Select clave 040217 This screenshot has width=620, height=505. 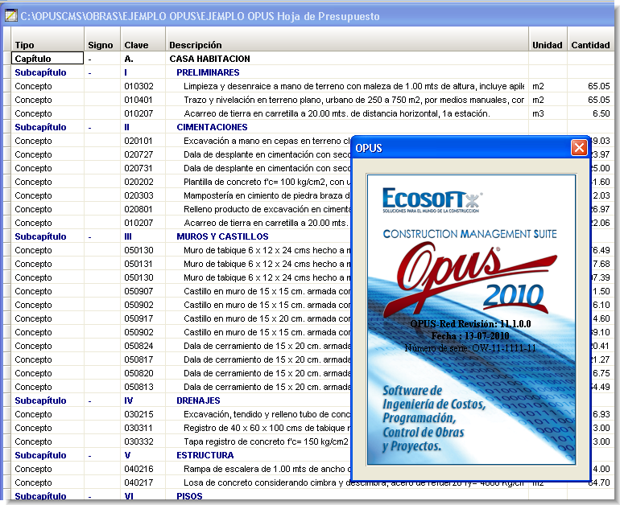[x=138, y=482]
